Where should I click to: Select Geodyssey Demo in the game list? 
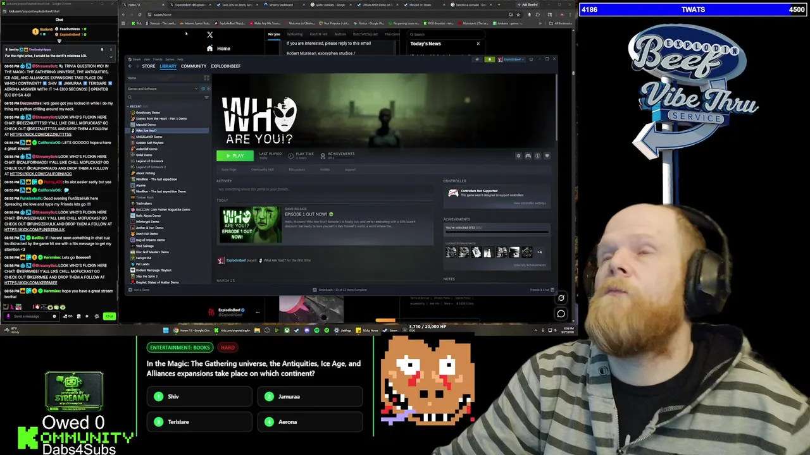(x=148, y=112)
